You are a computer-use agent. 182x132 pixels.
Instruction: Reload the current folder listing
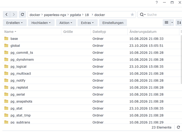pos(22,15)
